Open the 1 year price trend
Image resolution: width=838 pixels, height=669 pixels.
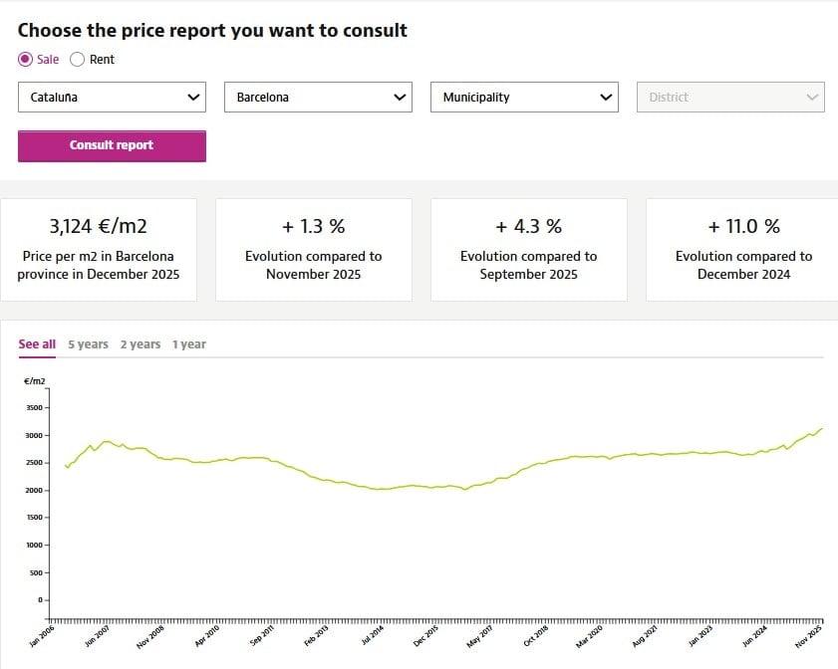click(x=189, y=343)
